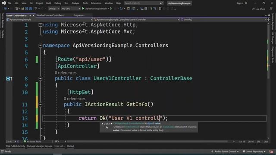276x155 pixels.
Task: Click the Visual Studio logo icon
Action: (4, 3)
